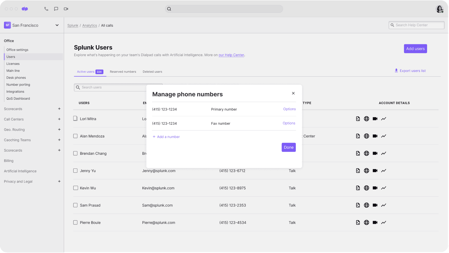Viewport: 449px width, 253px height.
Task: Tick Brendan Chang's checkbox
Action: point(75,153)
